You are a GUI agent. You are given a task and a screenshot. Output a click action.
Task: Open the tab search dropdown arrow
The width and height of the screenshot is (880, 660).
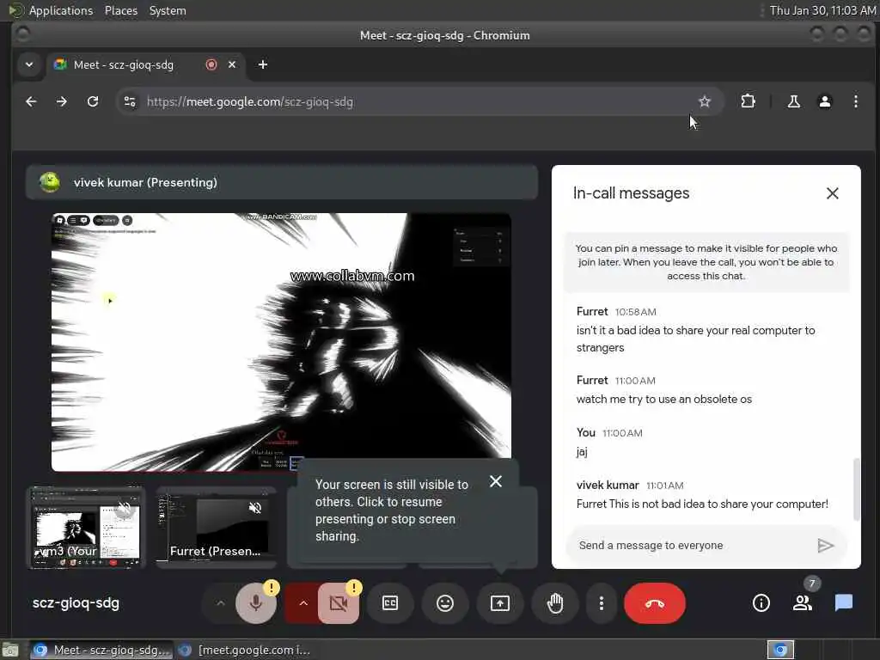pyautogui.click(x=29, y=65)
